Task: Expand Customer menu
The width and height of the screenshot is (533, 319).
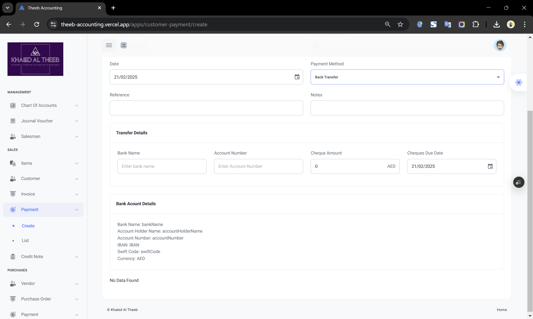Action: (x=77, y=179)
